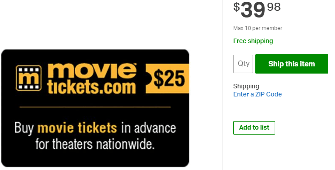Click the 'movie' wordmark on the gift card
The image size is (335, 170).
92,71
